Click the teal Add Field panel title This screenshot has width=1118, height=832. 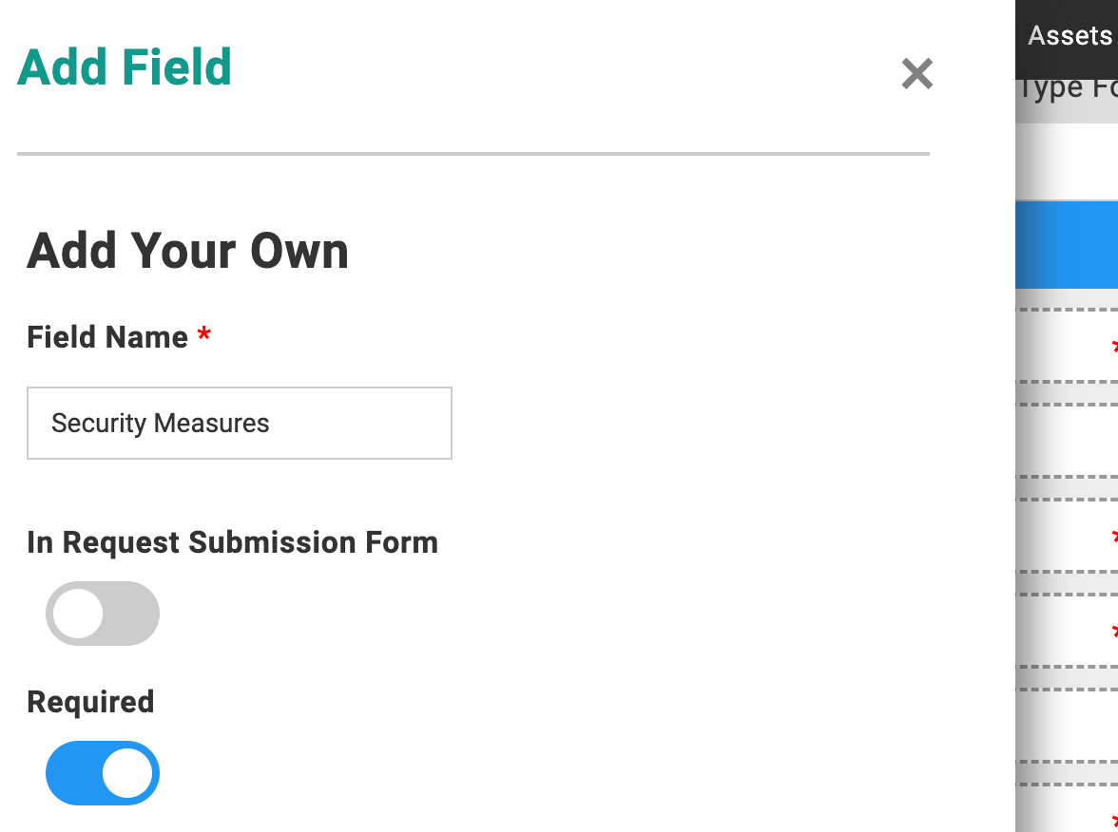tap(124, 67)
